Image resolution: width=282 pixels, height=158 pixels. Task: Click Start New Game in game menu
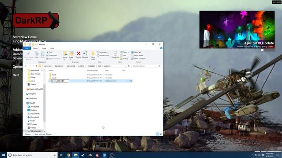click(25, 37)
